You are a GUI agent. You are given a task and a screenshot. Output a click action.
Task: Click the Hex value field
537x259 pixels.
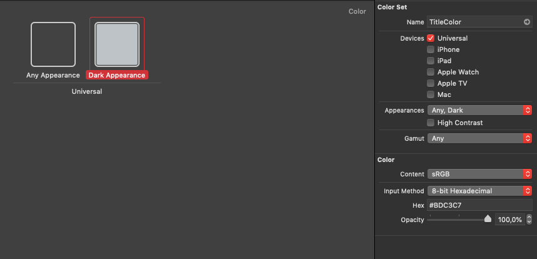tap(479, 205)
